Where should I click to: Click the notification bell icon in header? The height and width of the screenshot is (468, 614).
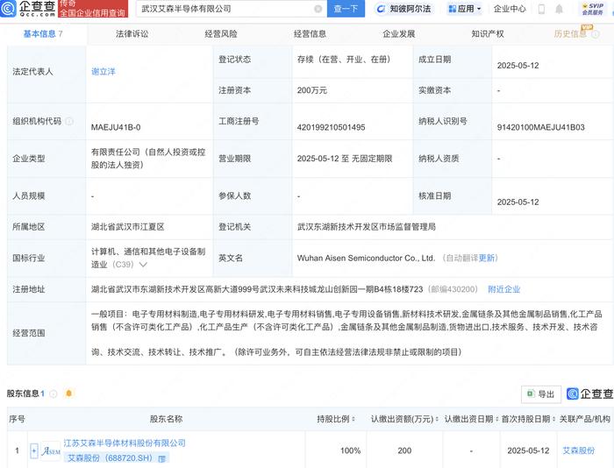560,9
